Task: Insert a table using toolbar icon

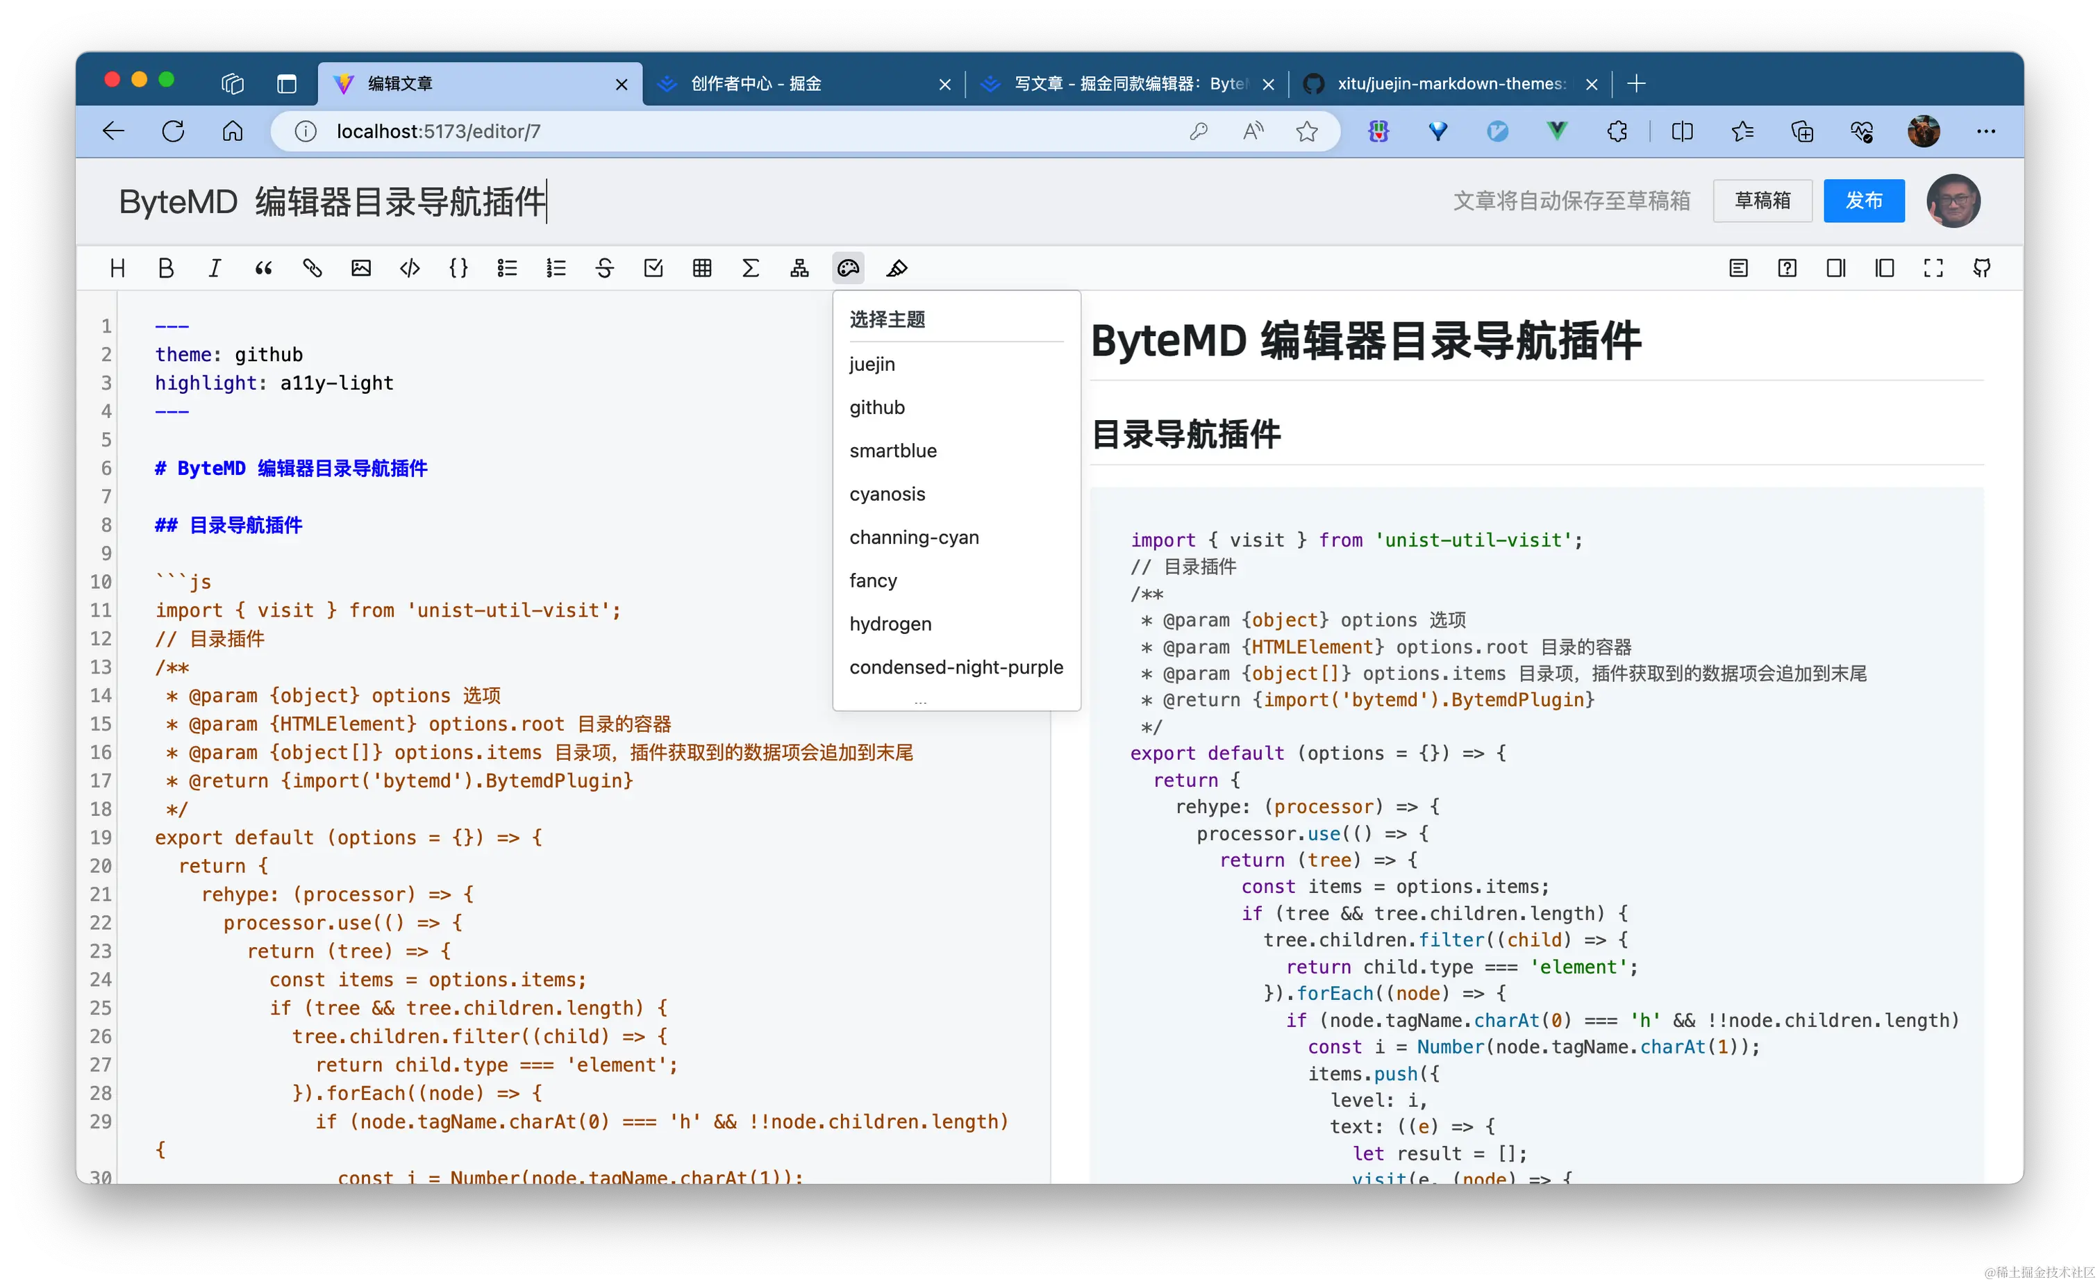Action: [x=701, y=268]
